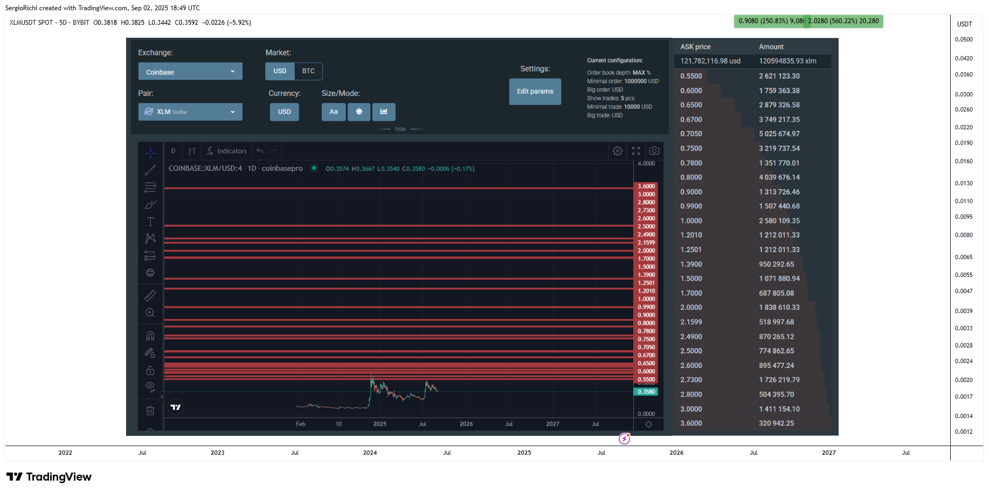Open the emoji icons tool
Image resolution: width=989 pixels, height=493 pixels.
tap(150, 273)
